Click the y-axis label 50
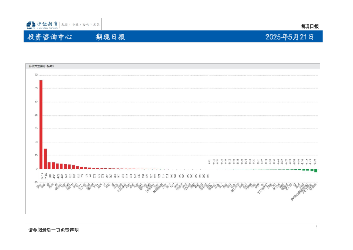The image size is (353, 250). click(36, 102)
